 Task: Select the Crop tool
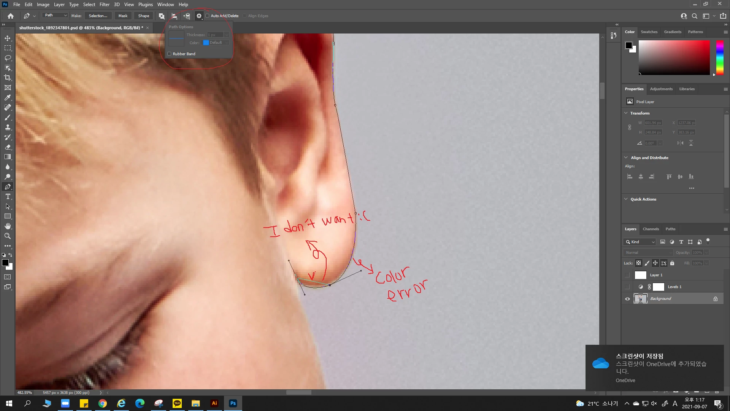8,78
